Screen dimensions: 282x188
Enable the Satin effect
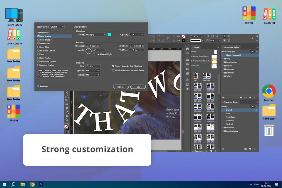[x=38, y=54]
